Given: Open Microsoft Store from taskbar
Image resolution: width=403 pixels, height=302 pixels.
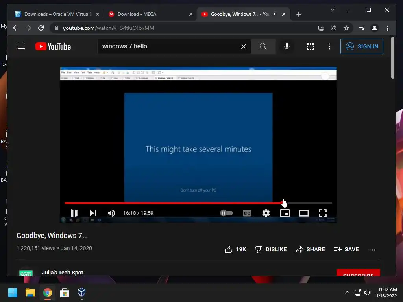Looking at the screenshot, I should [65, 293].
